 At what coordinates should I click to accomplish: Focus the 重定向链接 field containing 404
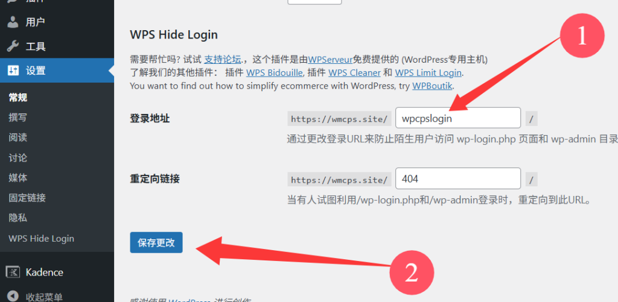click(458, 178)
